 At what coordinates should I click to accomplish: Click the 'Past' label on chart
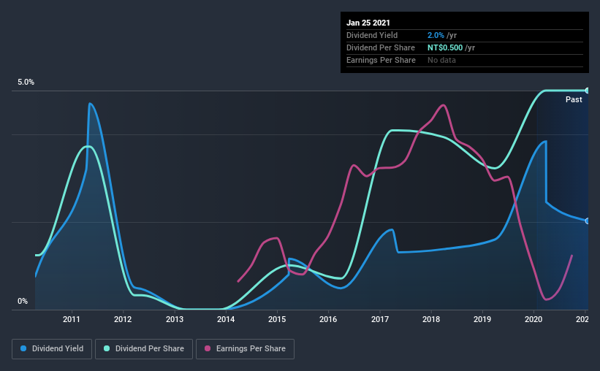click(574, 100)
